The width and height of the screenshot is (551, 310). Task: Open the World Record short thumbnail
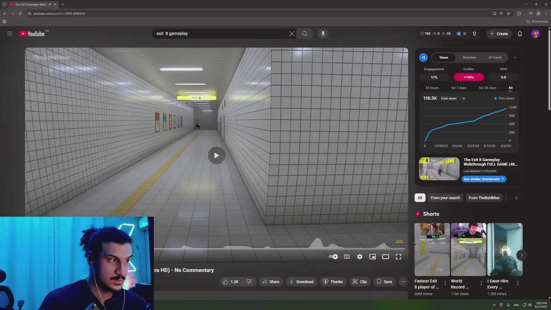coord(468,249)
